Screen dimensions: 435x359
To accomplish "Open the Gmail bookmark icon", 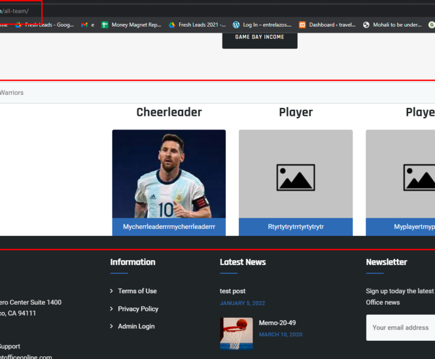I will [84, 25].
